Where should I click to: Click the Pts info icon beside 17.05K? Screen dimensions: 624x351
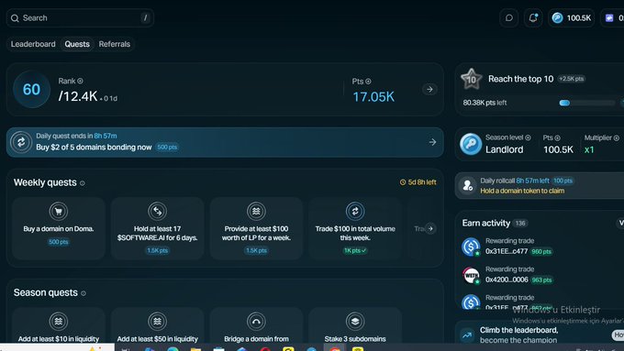point(368,82)
